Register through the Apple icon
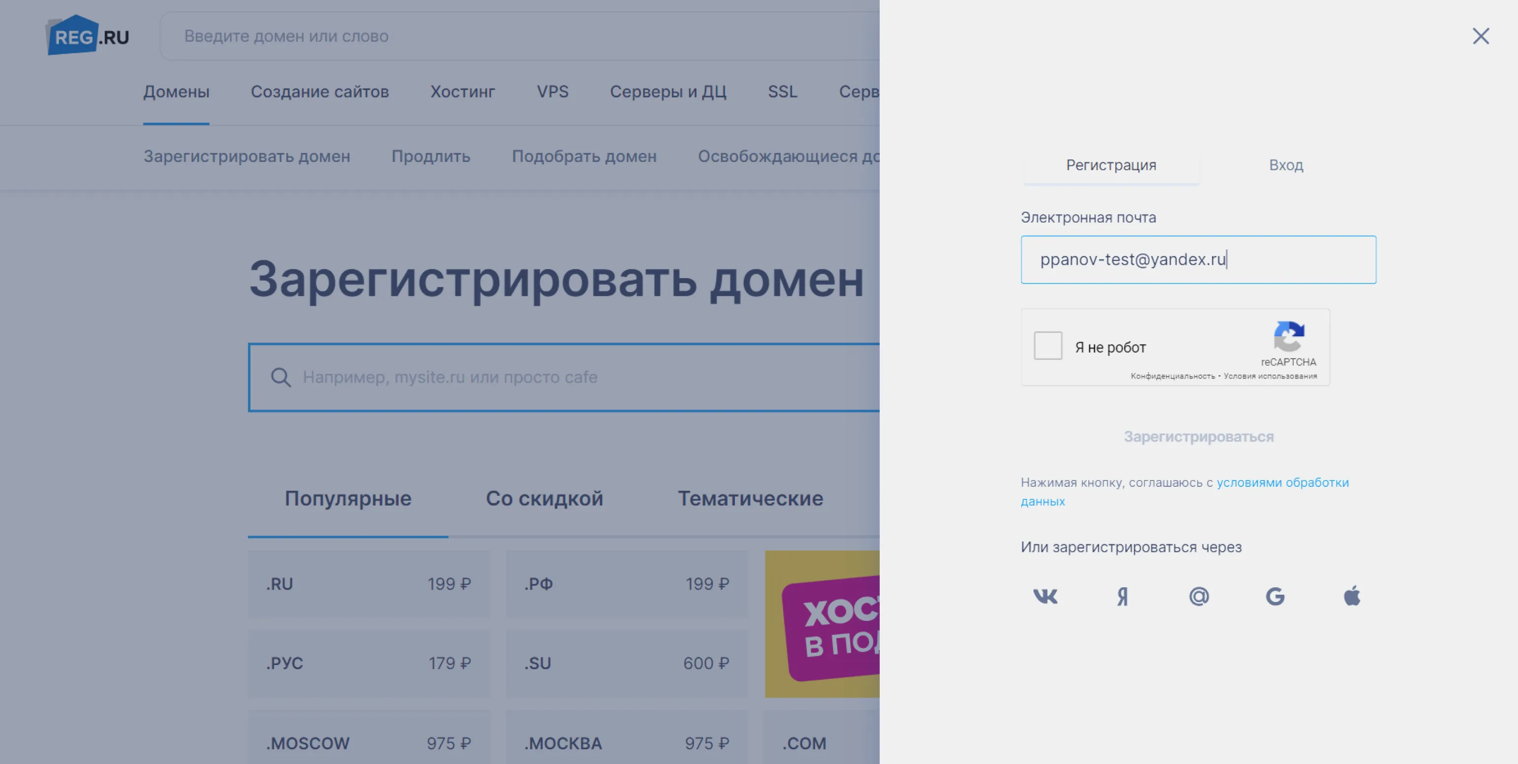Screen dimensions: 1518x764 coord(1352,596)
